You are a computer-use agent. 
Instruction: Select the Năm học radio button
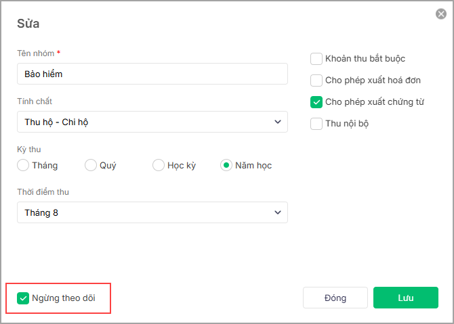(x=226, y=165)
